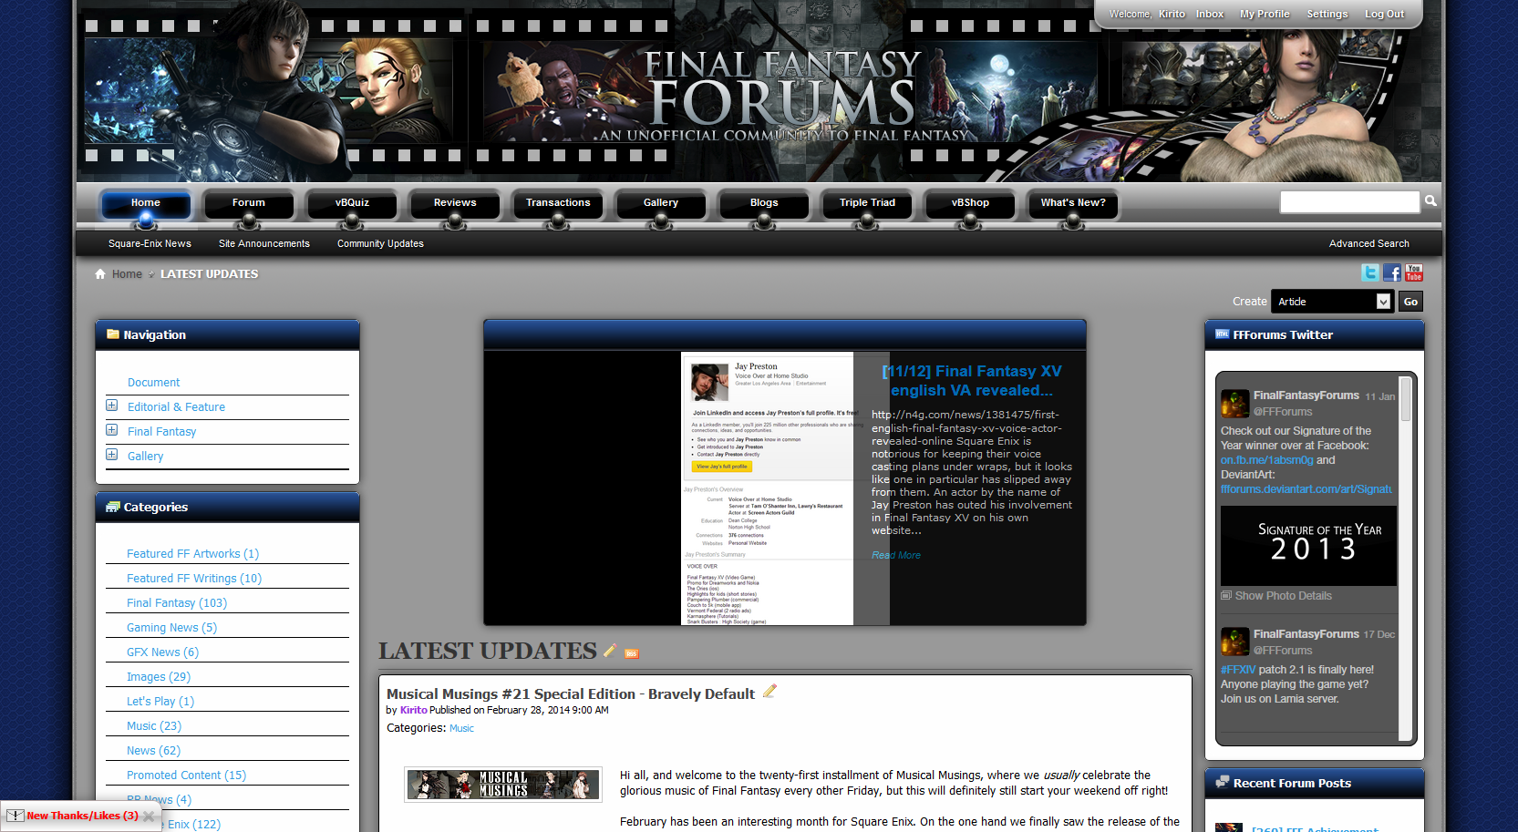Open the Forum navigation tab

249,203
